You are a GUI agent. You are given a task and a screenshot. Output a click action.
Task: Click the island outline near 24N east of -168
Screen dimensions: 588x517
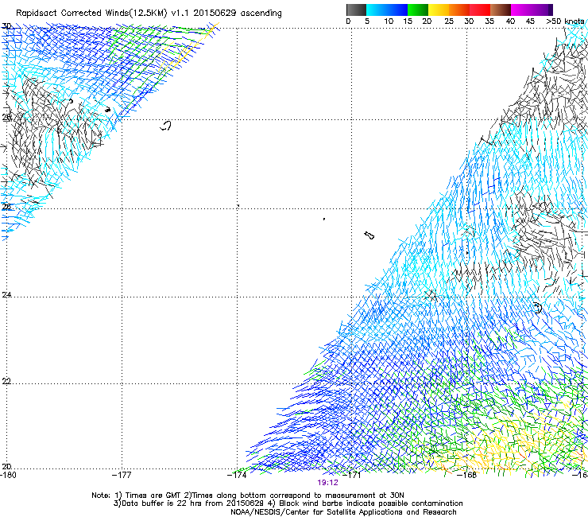click(538, 308)
